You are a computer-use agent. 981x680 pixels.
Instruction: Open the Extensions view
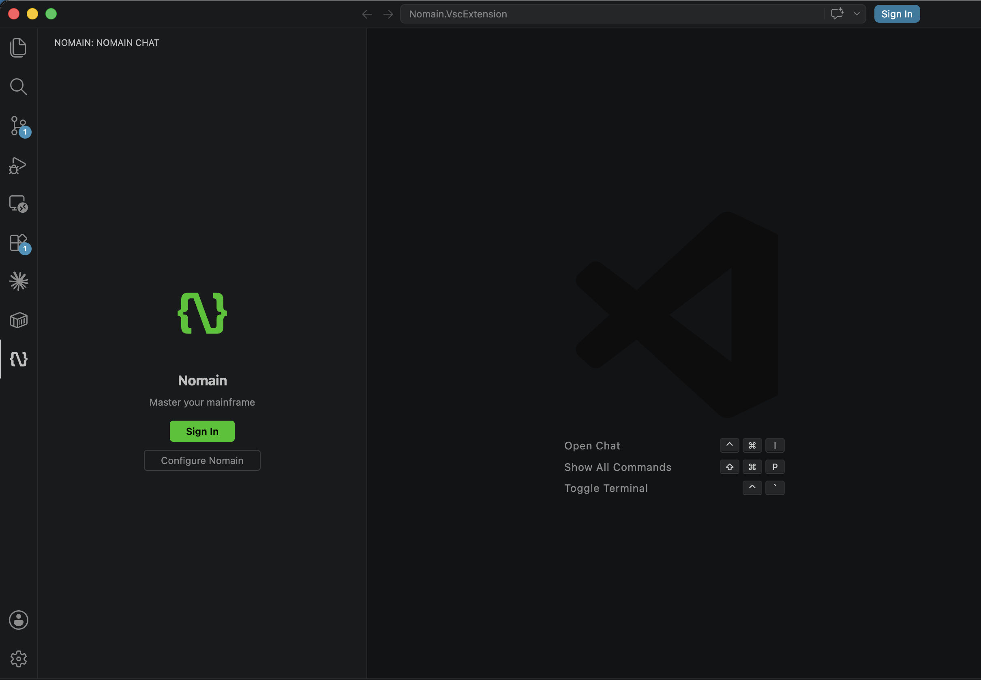(x=19, y=244)
